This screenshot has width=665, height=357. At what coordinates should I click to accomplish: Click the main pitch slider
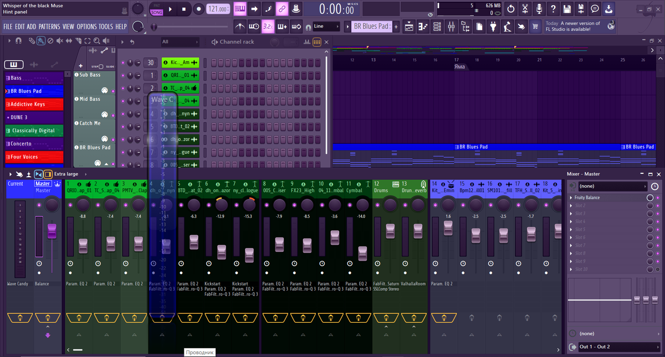191,26
